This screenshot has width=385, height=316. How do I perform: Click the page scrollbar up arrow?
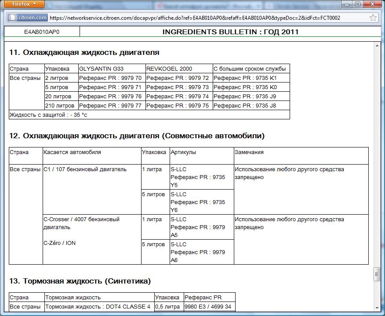377,46
